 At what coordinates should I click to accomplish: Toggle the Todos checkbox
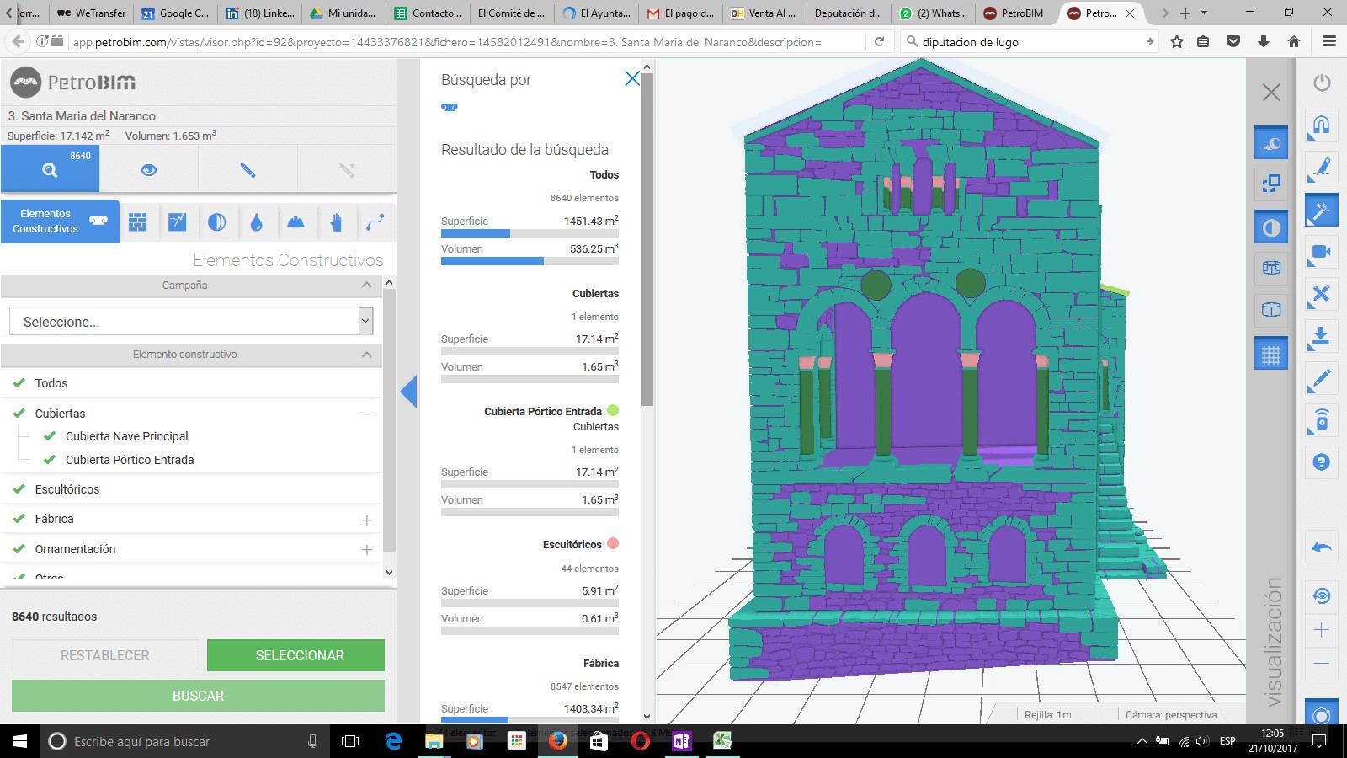pos(19,383)
